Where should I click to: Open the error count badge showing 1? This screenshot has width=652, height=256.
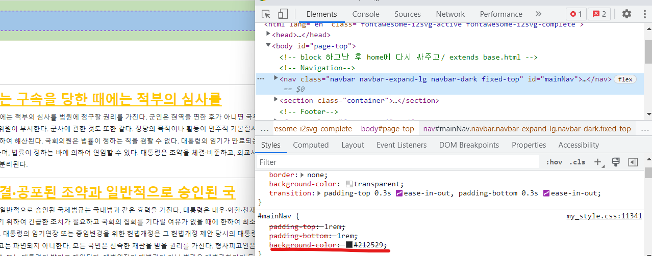point(576,14)
